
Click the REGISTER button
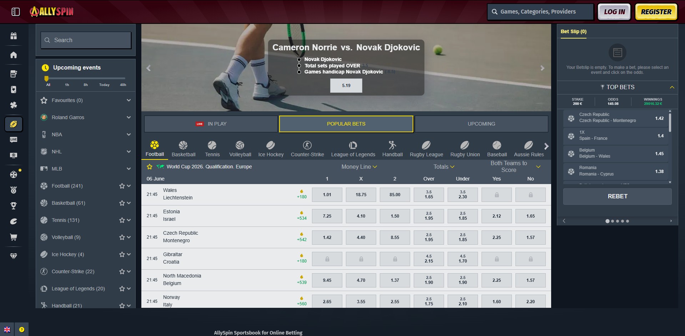click(x=656, y=12)
